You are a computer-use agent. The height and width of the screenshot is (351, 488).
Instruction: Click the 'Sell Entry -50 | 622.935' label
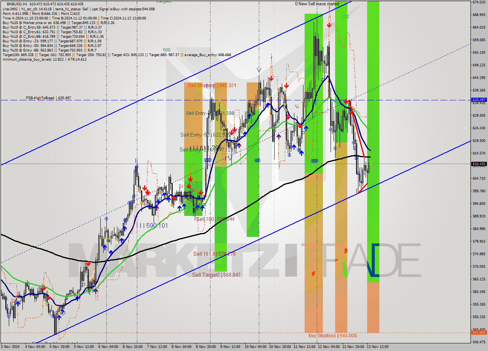[x=205, y=135]
